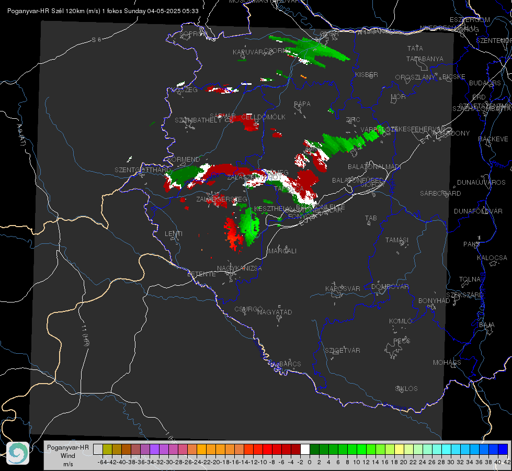Click the LETENYE city label
The width and height of the screenshot is (512, 471).
coord(201,274)
